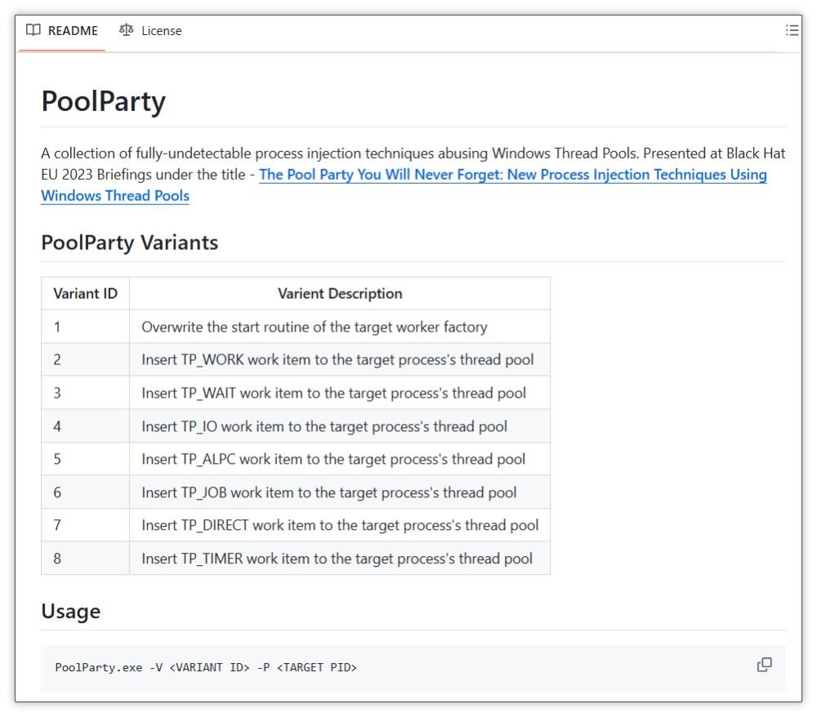Select the TP_JOB work item row
Screen dimensions: 817x717
[296, 492]
